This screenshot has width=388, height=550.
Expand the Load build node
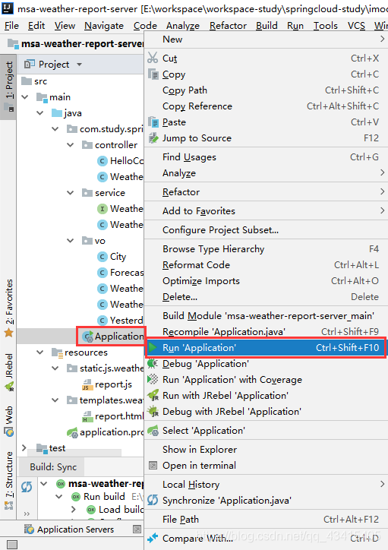pyautogui.click(x=73, y=509)
